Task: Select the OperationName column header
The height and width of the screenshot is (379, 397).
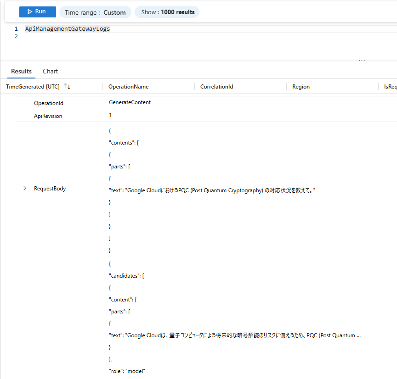Action: (x=128, y=87)
